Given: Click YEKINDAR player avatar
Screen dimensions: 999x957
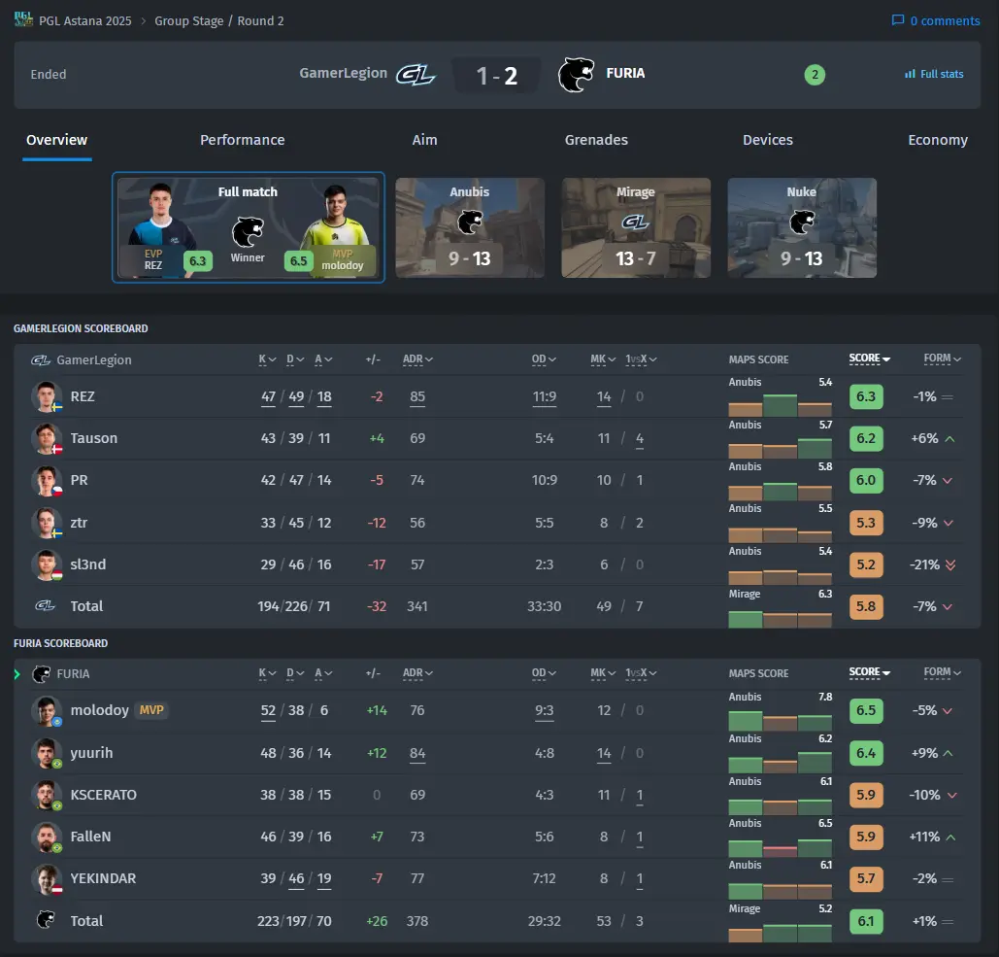Looking at the screenshot, I should (x=46, y=879).
